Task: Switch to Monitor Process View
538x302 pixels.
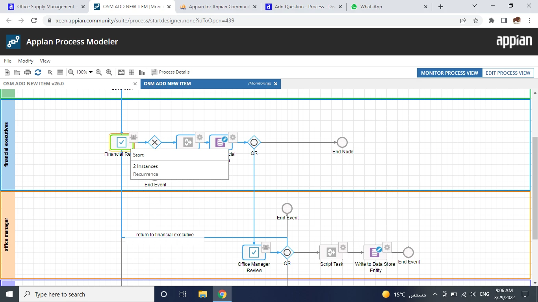Action: [449, 73]
